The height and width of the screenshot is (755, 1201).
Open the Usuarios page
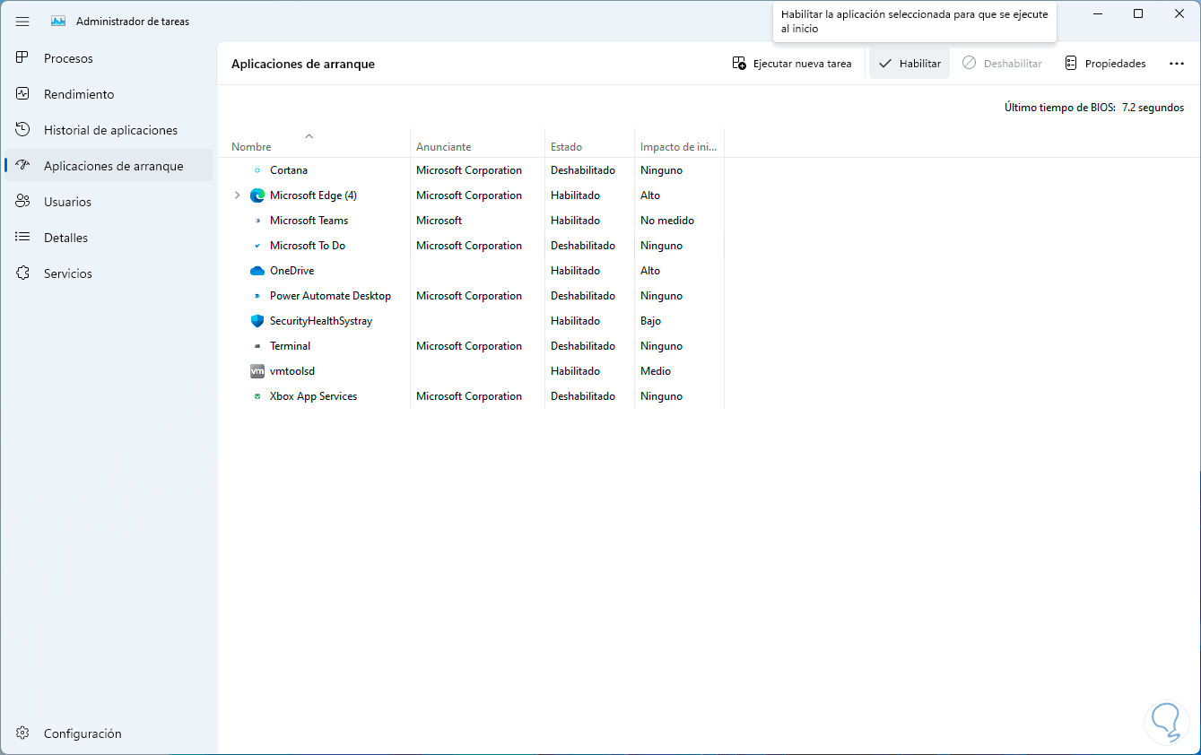click(109, 202)
